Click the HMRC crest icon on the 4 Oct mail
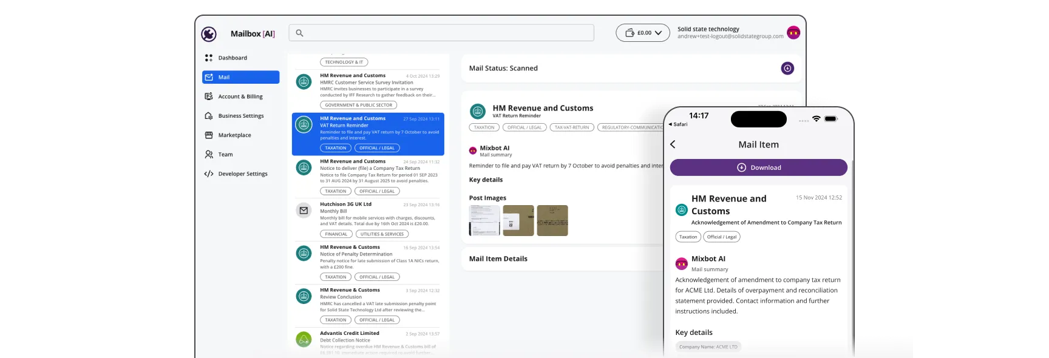Image resolution: width=1049 pixels, height=358 pixels. (304, 81)
